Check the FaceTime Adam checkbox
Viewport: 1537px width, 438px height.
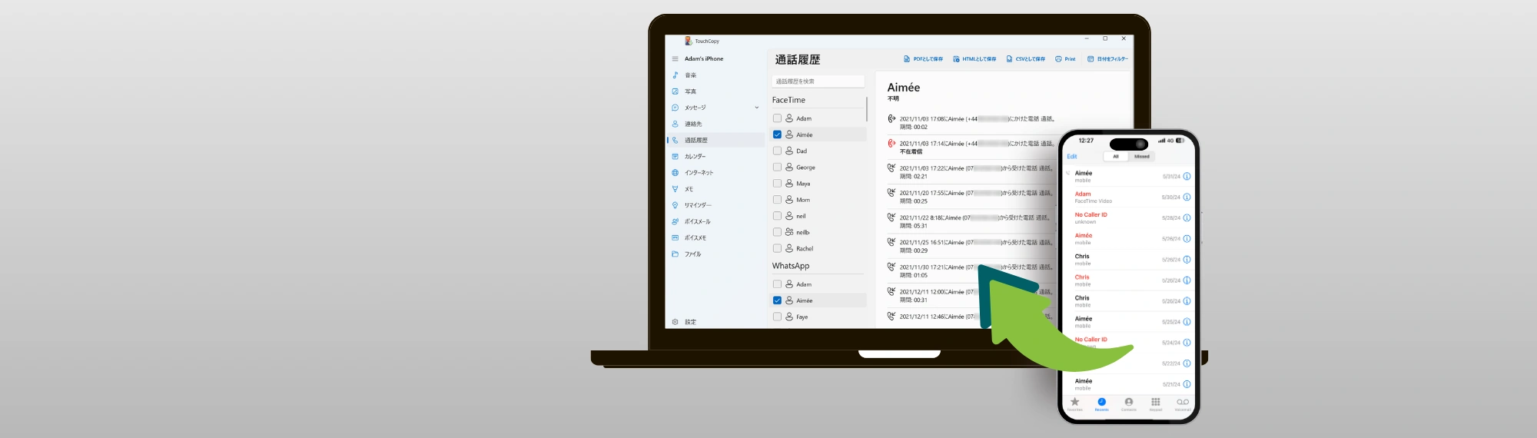(x=777, y=118)
